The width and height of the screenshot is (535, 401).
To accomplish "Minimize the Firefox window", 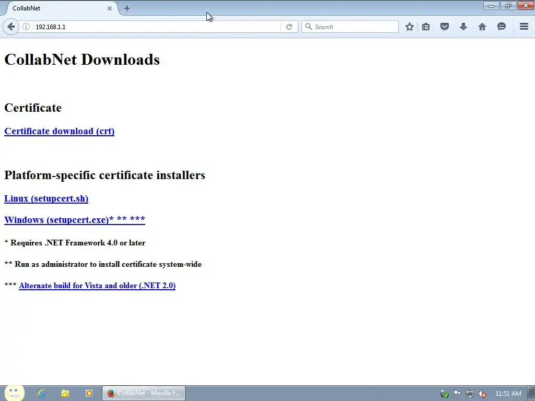I will [491, 5].
